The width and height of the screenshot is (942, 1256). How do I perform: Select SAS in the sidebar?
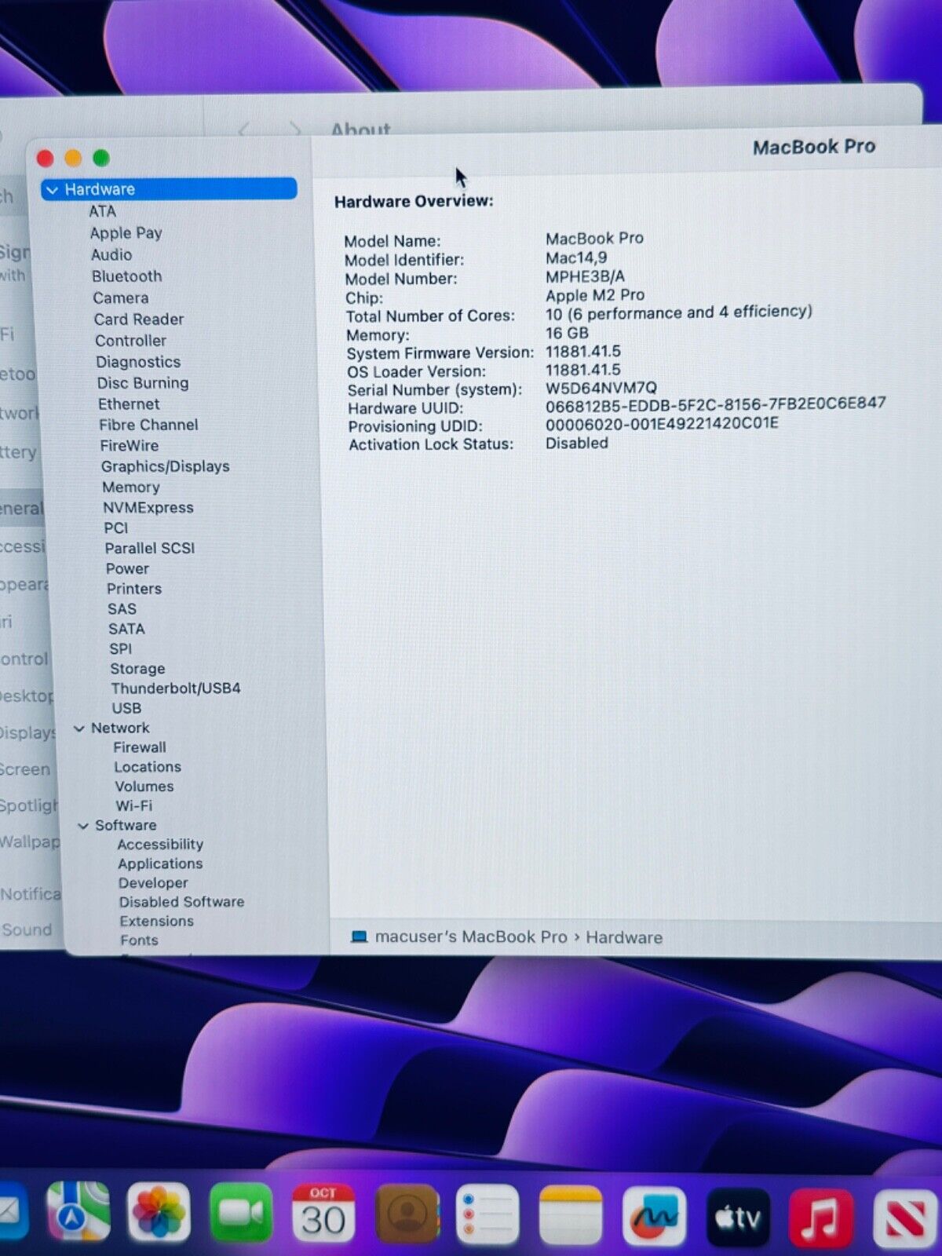pyautogui.click(x=122, y=609)
